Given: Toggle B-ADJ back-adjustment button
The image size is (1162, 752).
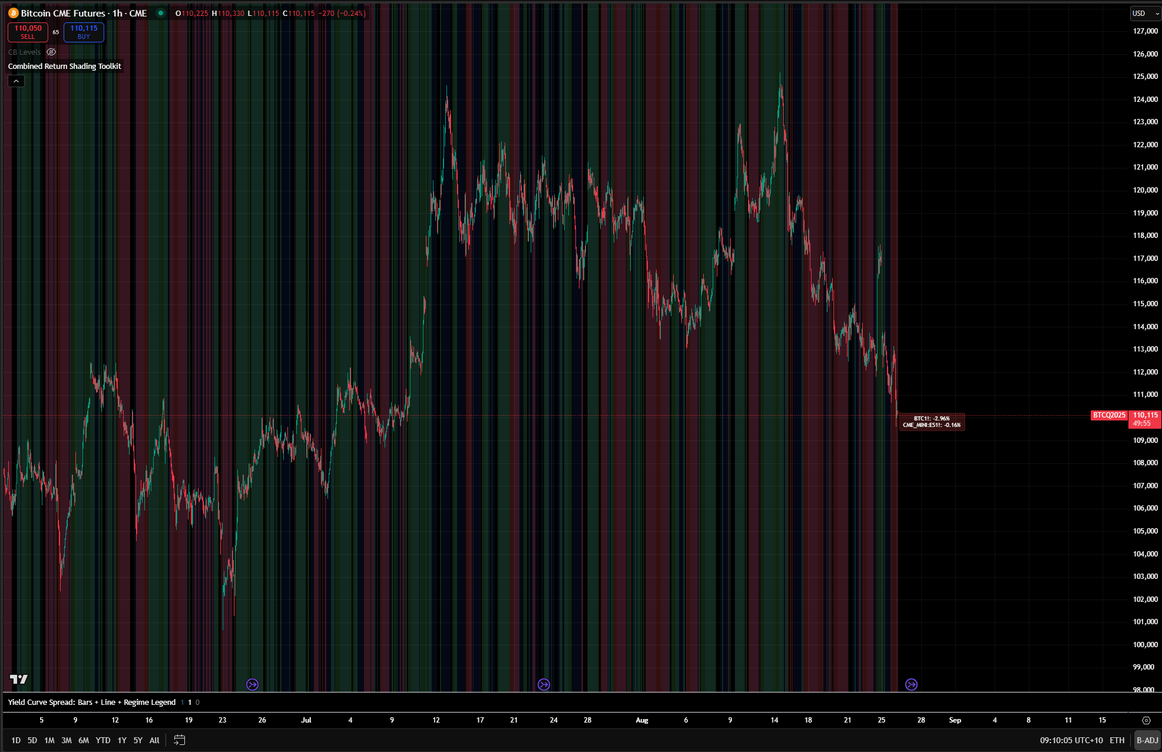Looking at the screenshot, I should click(x=1147, y=740).
